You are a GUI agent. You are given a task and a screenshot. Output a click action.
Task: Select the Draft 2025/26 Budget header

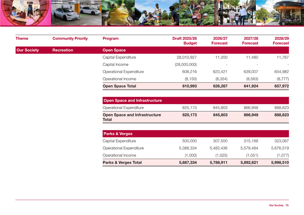click(185, 41)
